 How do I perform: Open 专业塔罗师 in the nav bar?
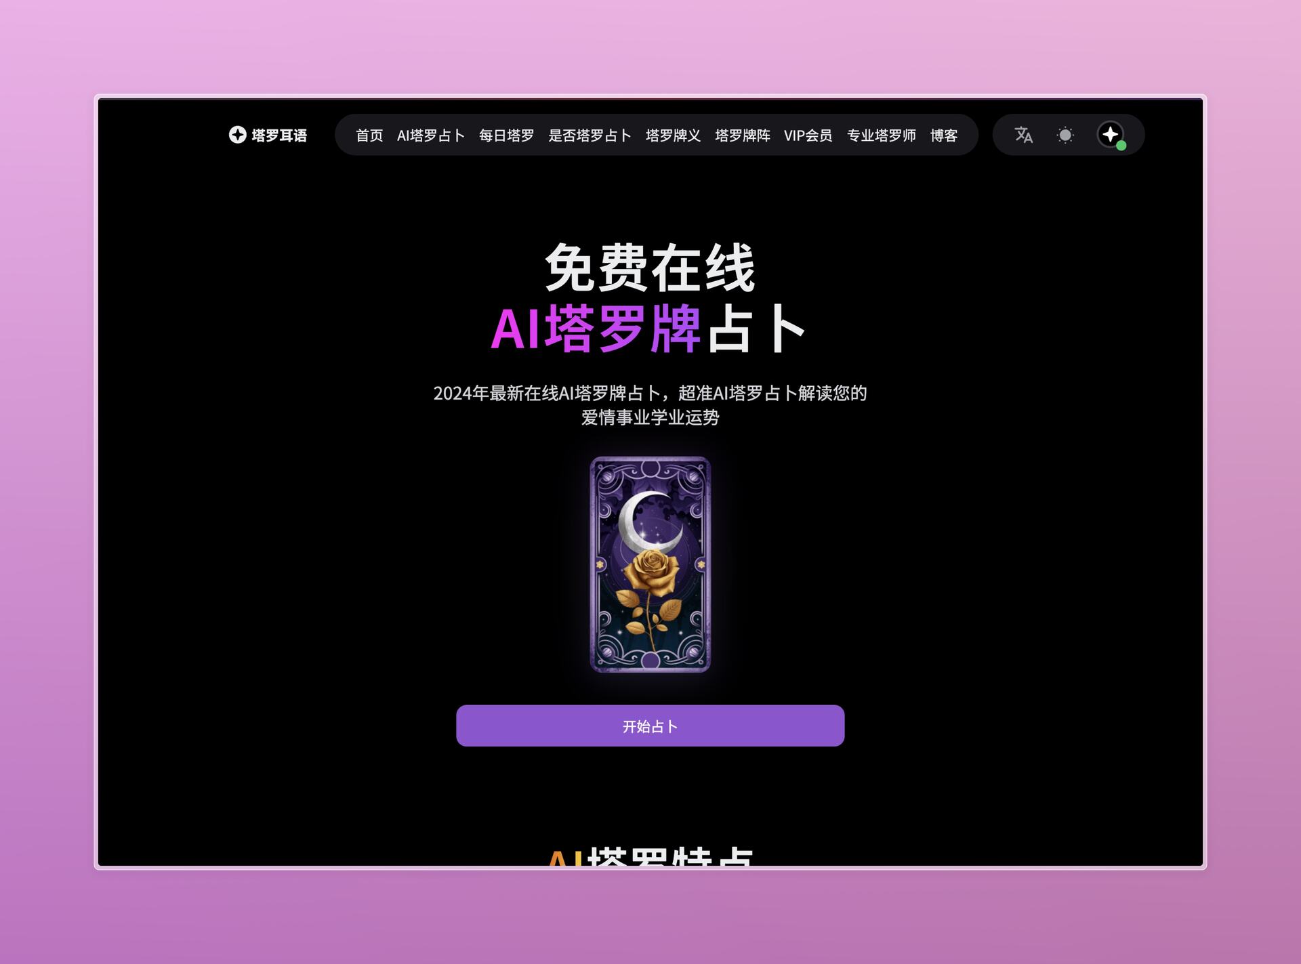[x=881, y=135]
